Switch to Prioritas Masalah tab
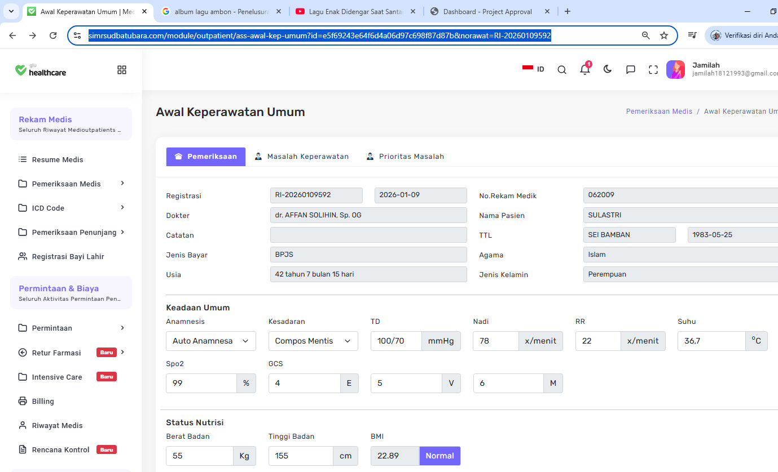The image size is (778, 472). [x=405, y=157]
